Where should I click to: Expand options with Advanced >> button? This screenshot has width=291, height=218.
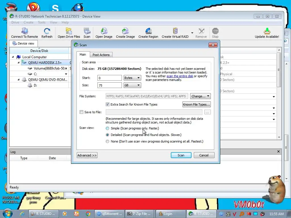click(x=87, y=155)
